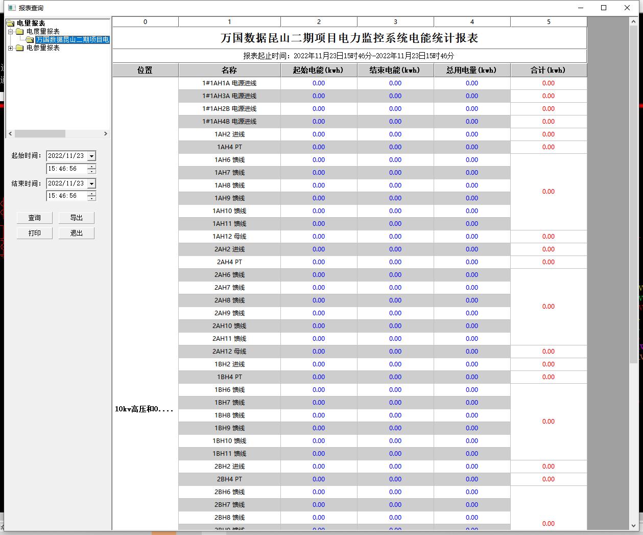Click the report's scroll-down arrow
Viewport: 643px width, 535px height.
(x=634, y=525)
